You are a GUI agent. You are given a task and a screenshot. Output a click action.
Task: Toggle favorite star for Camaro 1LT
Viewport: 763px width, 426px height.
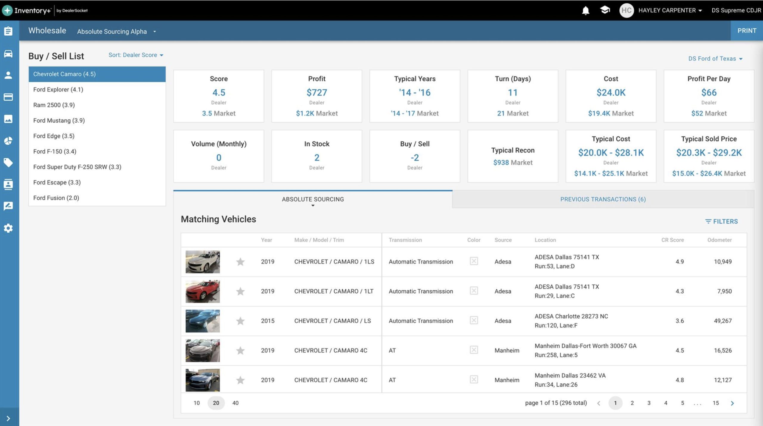pos(240,291)
